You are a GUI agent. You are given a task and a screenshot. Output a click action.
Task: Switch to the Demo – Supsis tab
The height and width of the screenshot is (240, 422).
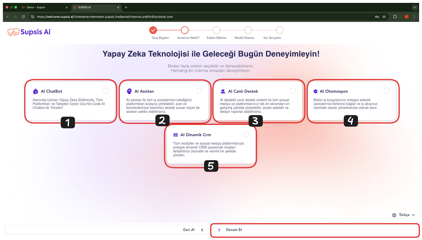pyautogui.click(x=45, y=7)
